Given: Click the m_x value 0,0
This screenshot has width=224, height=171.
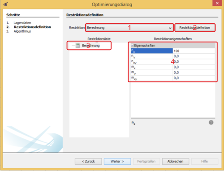Looking at the screenshot, I should point(194,67).
